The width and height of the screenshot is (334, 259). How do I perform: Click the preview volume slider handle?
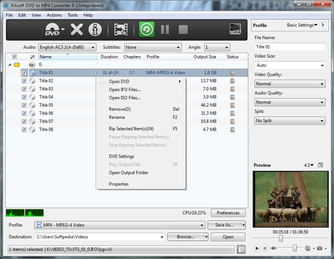click(295, 248)
